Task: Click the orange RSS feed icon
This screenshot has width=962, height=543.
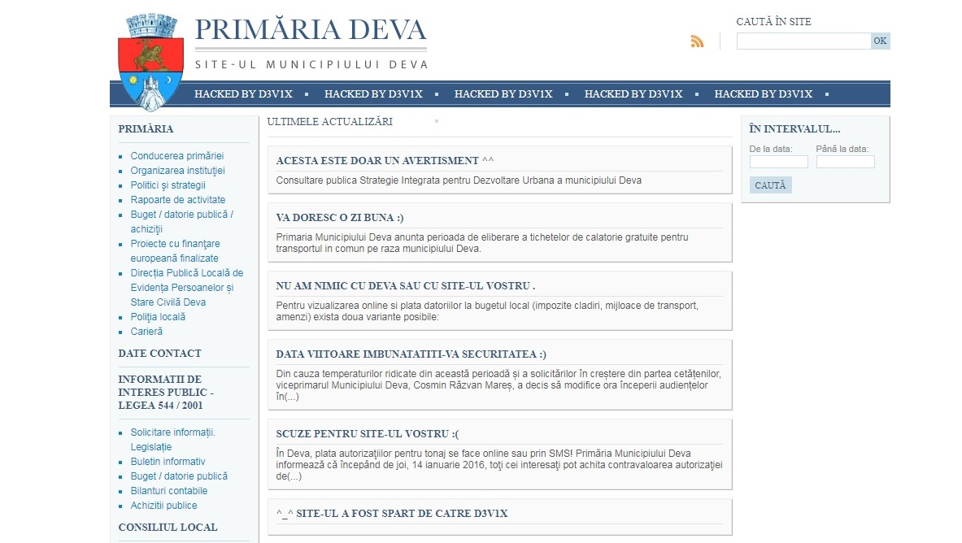Action: [x=697, y=41]
